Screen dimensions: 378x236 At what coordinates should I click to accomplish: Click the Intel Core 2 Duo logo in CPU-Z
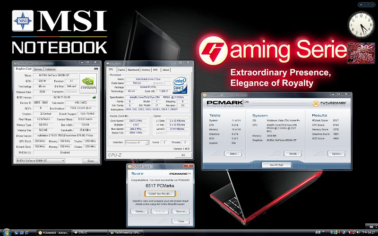tap(180, 85)
